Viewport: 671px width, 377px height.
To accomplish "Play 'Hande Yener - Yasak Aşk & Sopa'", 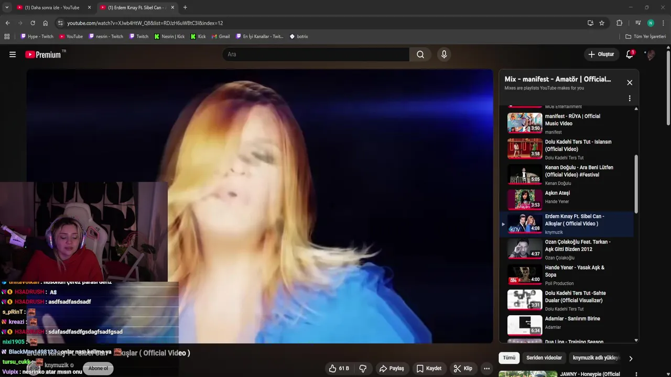I will (x=567, y=275).
